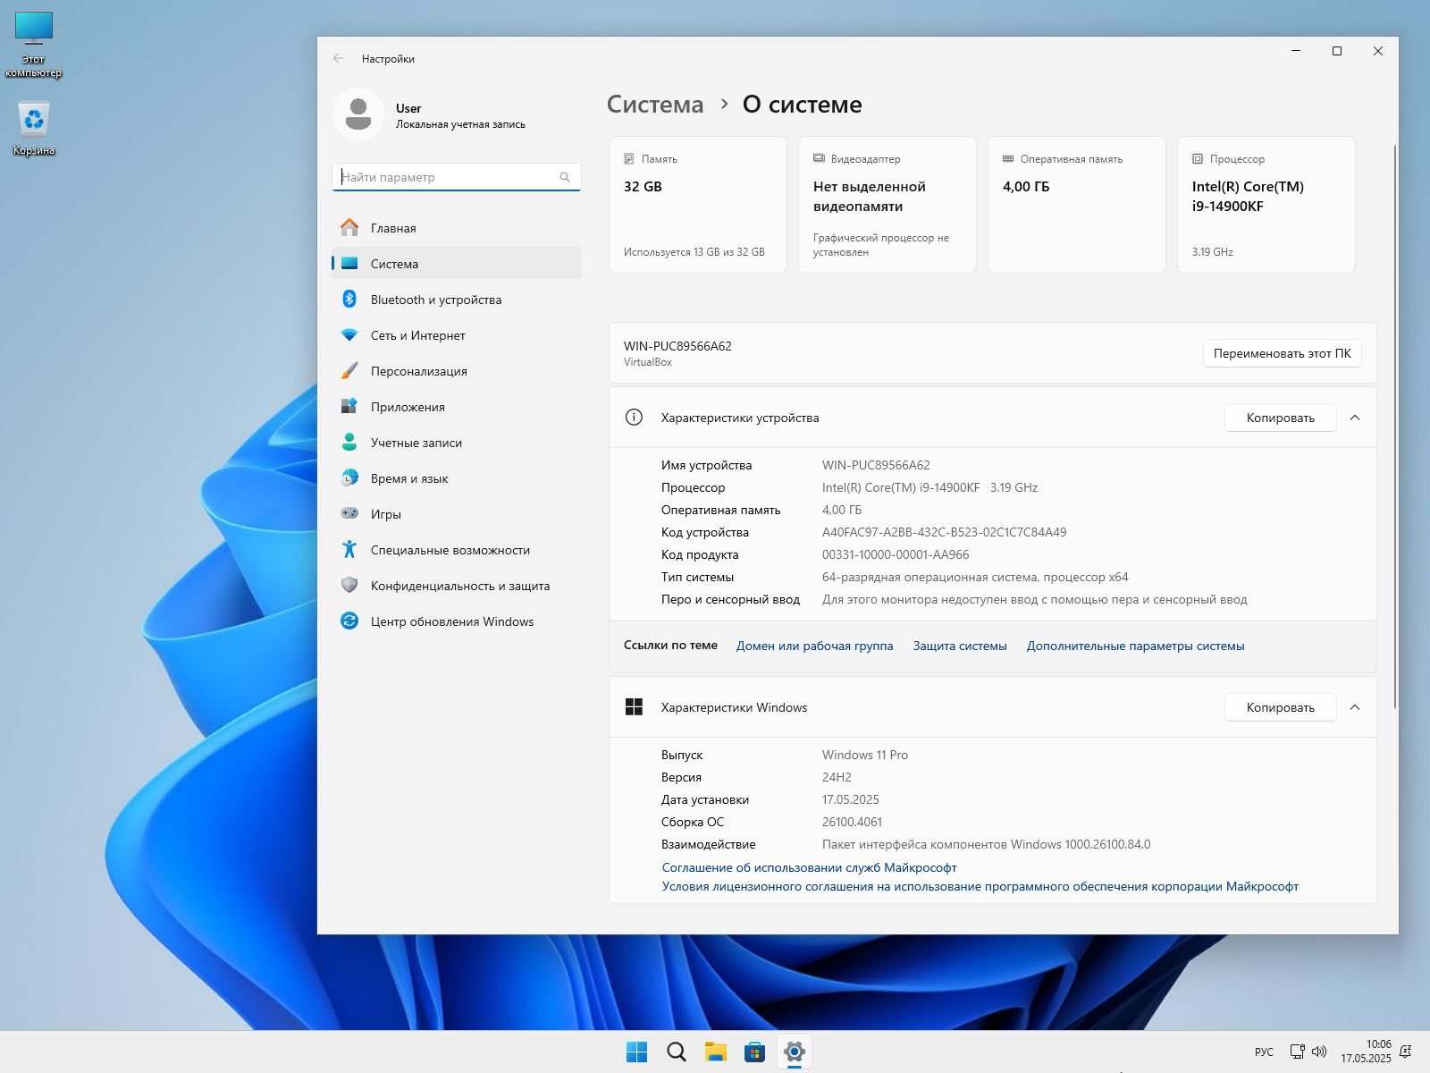Click the Games controller icon
Image resolution: width=1430 pixels, height=1073 pixels.
tap(349, 513)
